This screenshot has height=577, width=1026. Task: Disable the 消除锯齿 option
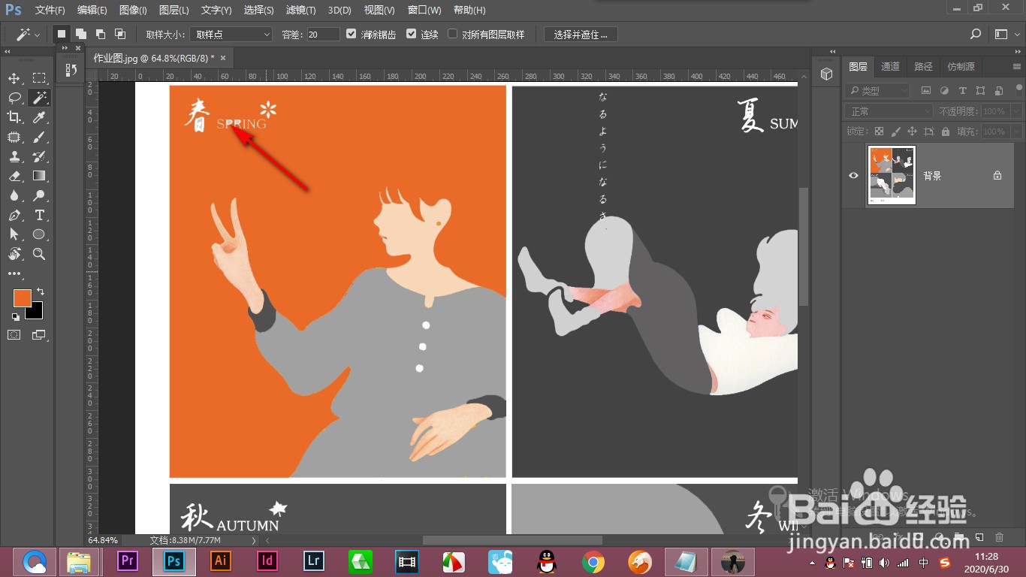(352, 33)
